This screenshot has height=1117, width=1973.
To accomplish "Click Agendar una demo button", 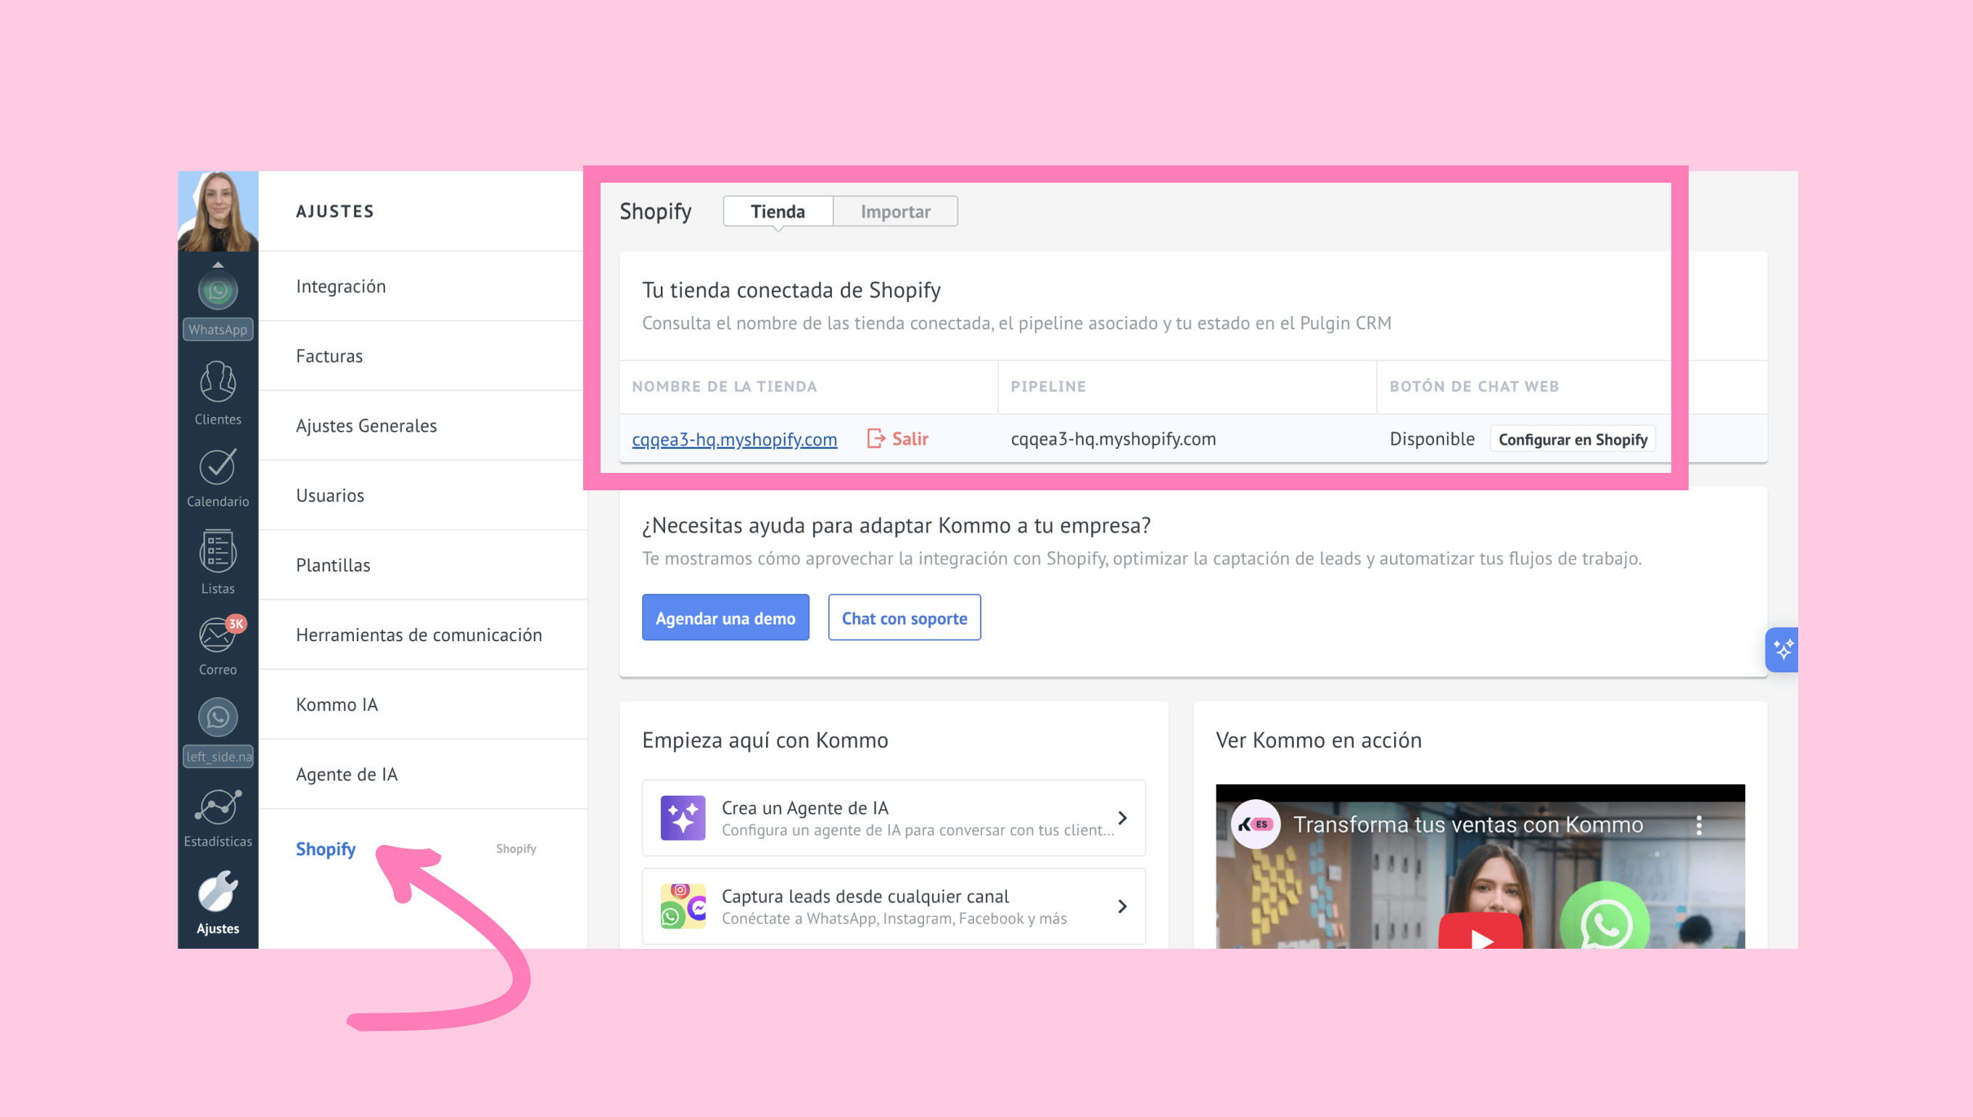I will [x=725, y=617].
